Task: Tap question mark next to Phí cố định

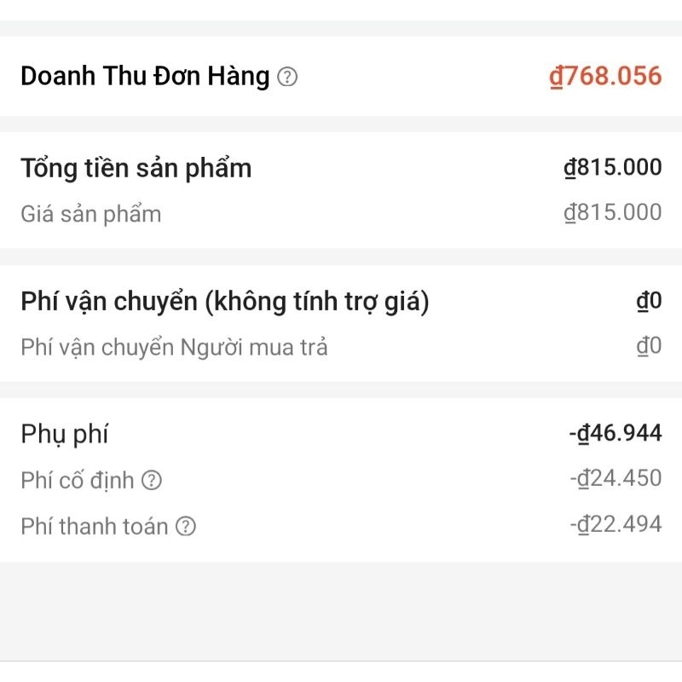Action: click(x=152, y=480)
